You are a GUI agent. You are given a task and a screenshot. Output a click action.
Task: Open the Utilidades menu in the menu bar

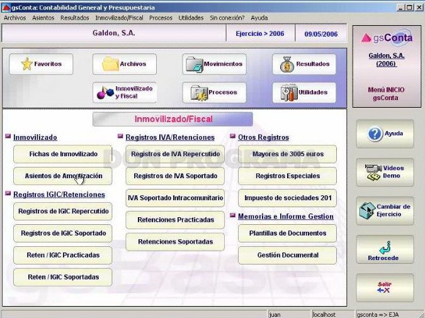coord(191,18)
